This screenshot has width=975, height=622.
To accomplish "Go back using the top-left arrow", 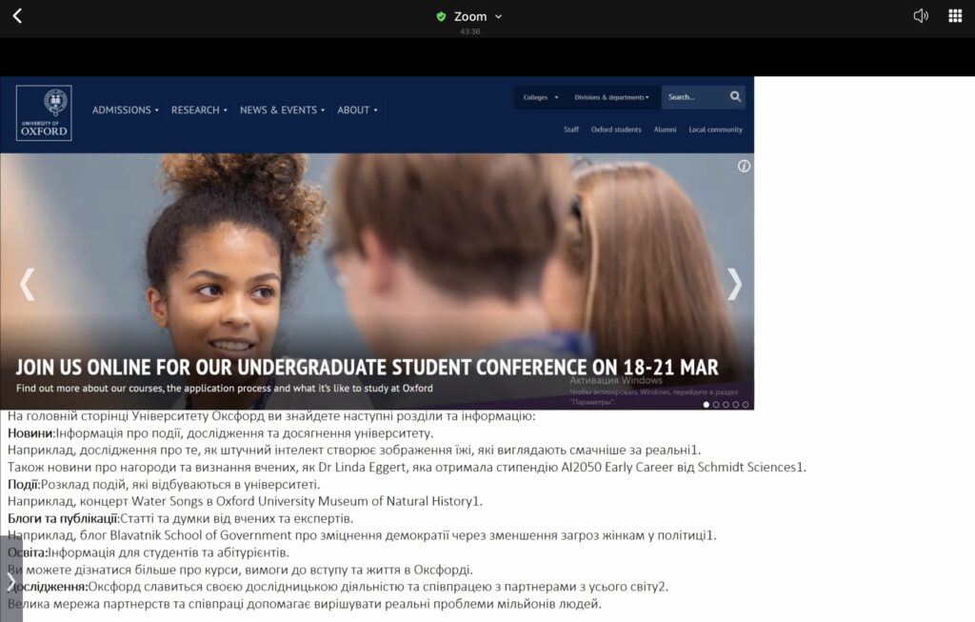I will [x=17, y=15].
